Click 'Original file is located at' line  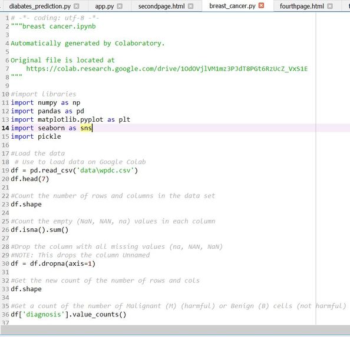pos(62,60)
